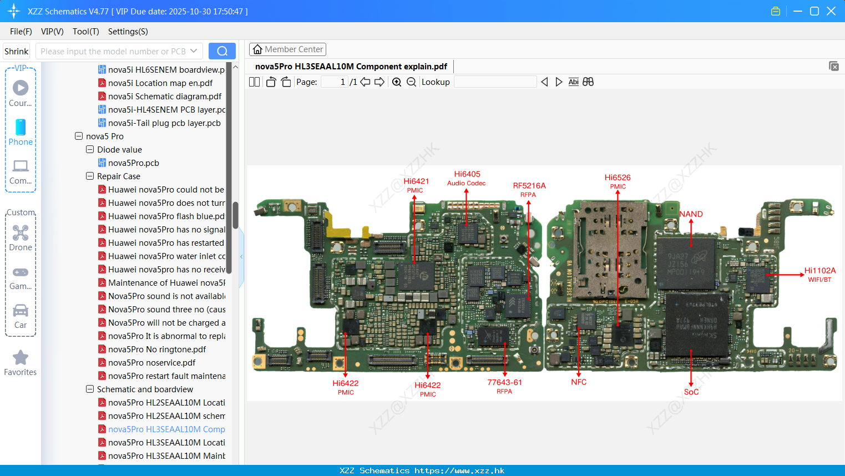Open nova5i HL6SENEM boardview file
This screenshot has height=476, width=845.
[x=161, y=69]
